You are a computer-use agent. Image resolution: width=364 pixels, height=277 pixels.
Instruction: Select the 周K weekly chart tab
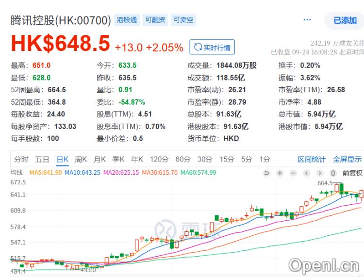click(81, 159)
